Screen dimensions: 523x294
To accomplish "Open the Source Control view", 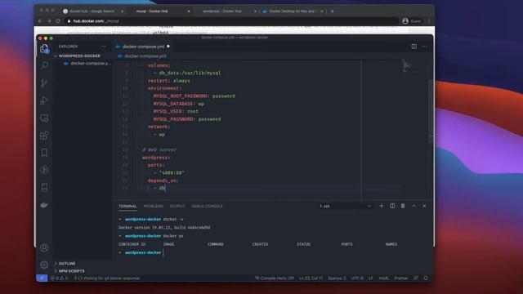I will coord(44,82).
